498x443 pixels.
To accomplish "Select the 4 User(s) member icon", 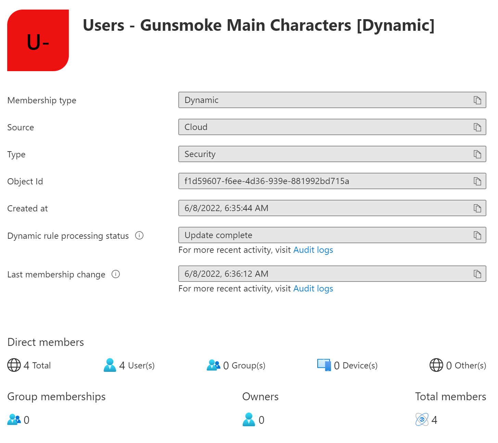I will click(110, 365).
